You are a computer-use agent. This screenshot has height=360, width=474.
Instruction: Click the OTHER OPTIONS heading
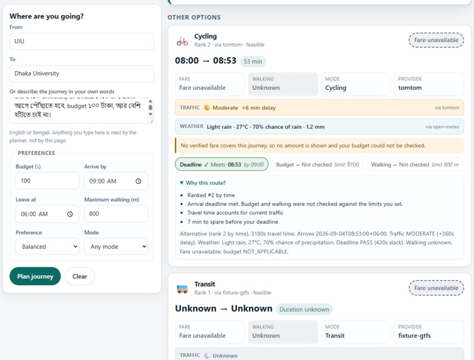(x=194, y=18)
